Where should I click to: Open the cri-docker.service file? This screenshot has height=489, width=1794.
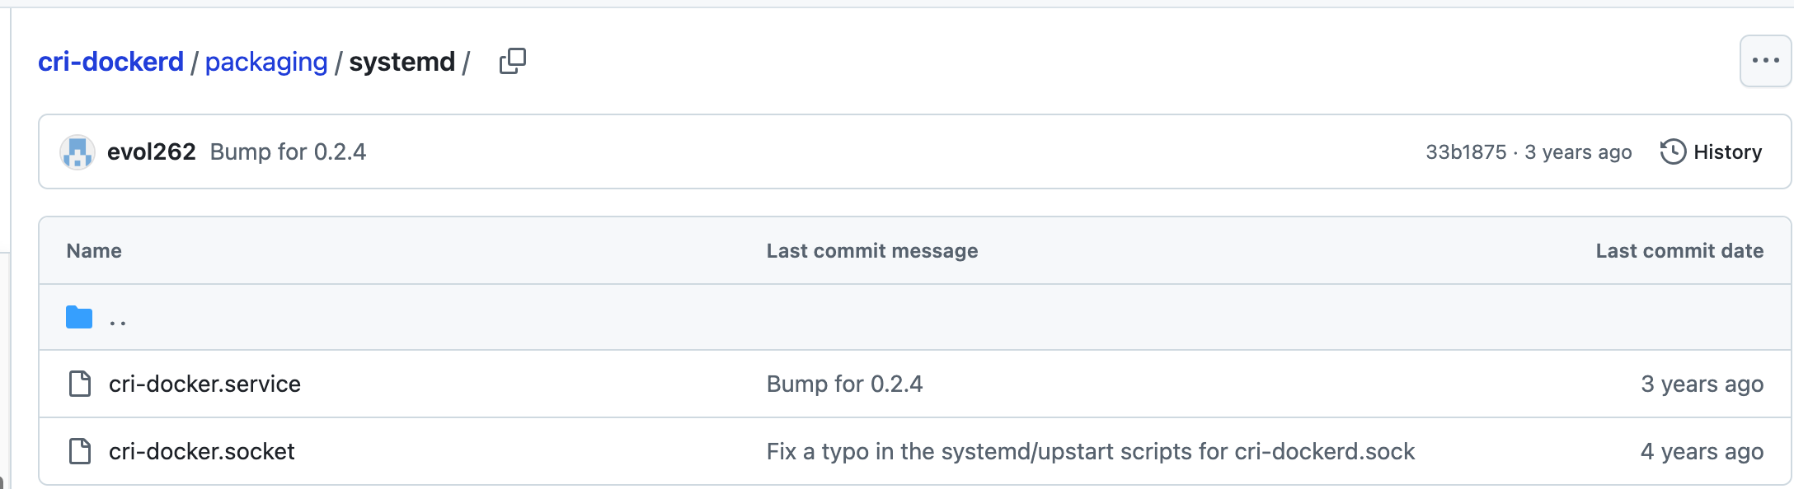click(x=204, y=384)
